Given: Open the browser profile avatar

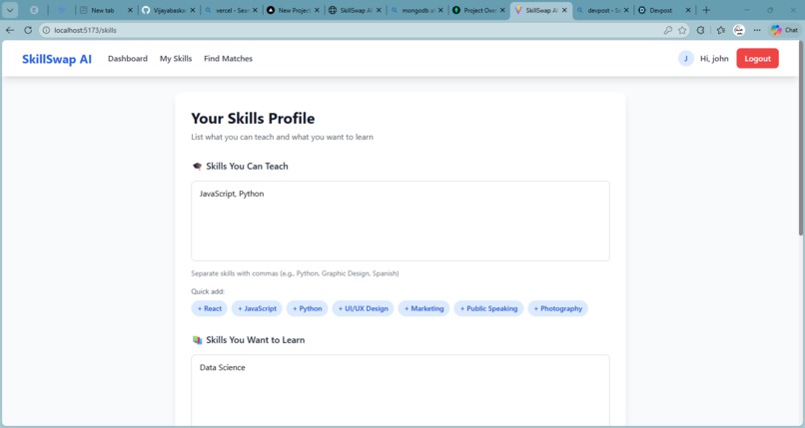Looking at the screenshot, I should click(x=739, y=30).
